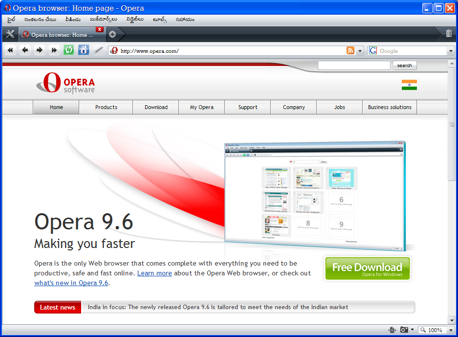458x337 pixels.
Task: Reload the current page
Action: pyautogui.click(x=68, y=50)
